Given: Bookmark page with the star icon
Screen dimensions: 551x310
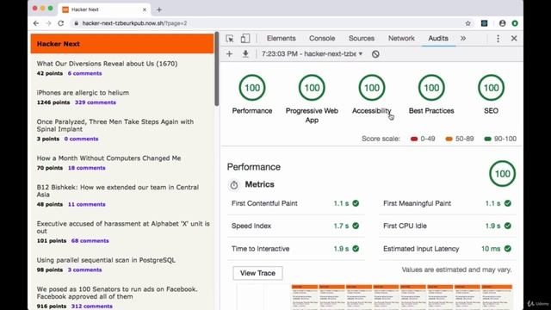Looking at the screenshot, I should pos(467,23).
